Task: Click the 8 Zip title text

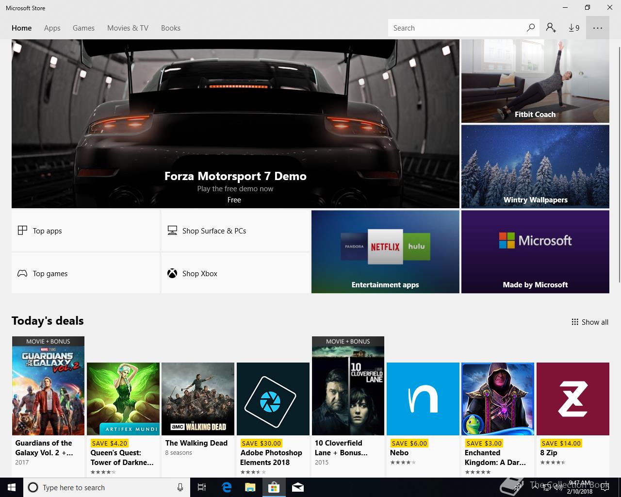Action: [549, 452]
